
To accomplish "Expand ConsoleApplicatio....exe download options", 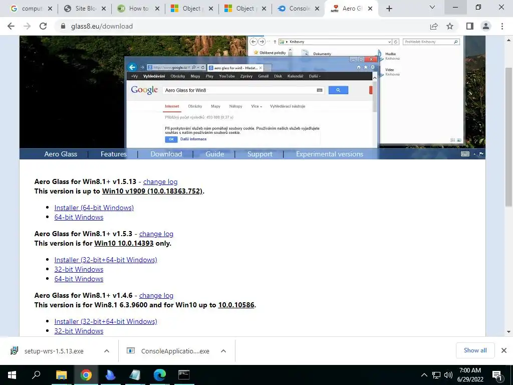I will coord(223,351).
